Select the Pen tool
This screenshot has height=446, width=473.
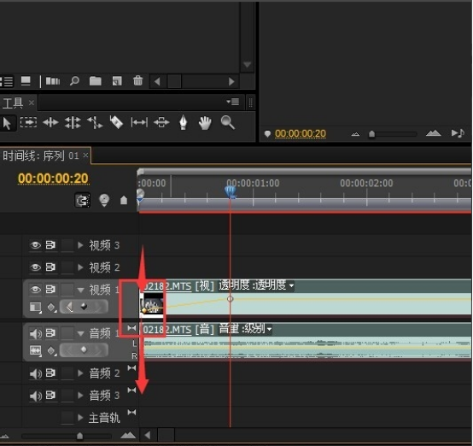(x=183, y=123)
